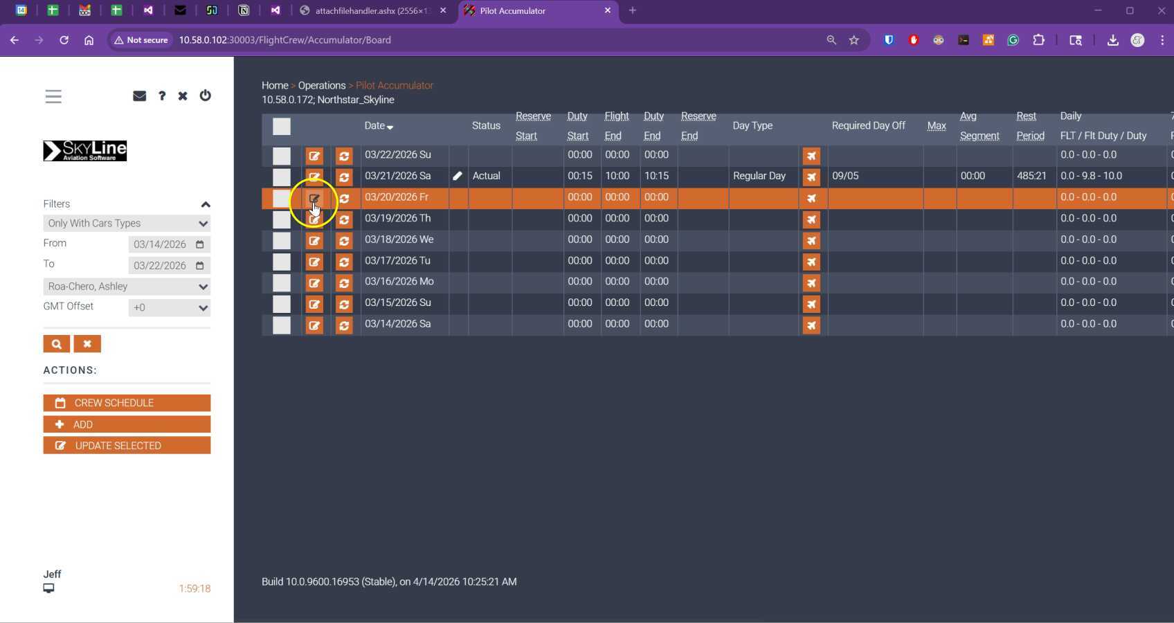Click the ADD button

coord(127,424)
